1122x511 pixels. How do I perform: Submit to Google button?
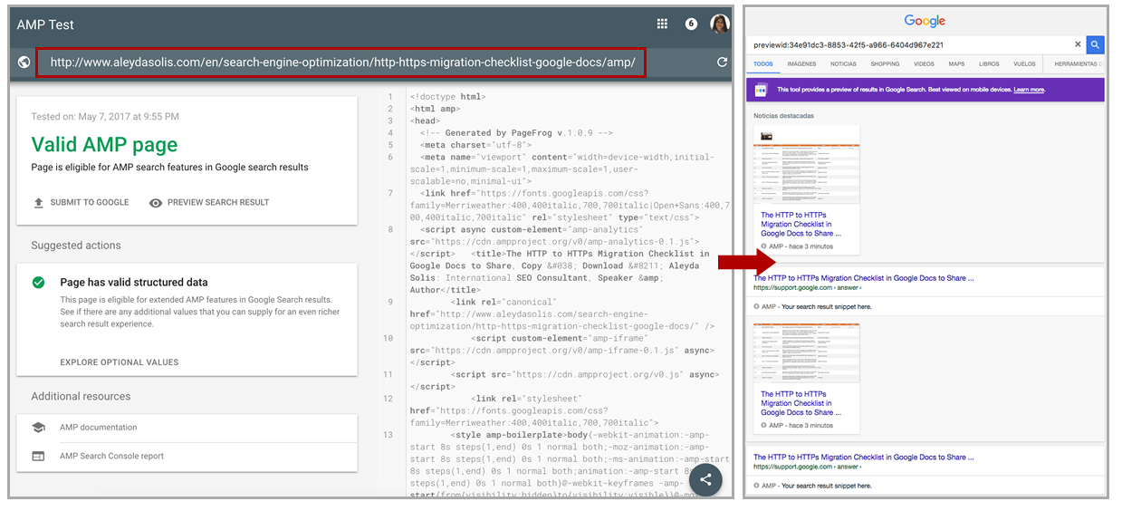pyautogui.click(x=81, y=203)
